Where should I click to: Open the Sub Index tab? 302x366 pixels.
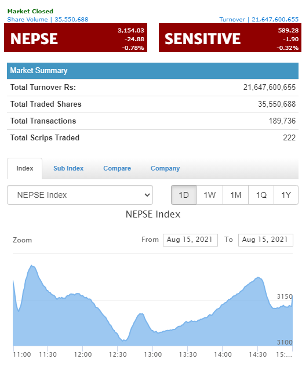click(68, 168)
